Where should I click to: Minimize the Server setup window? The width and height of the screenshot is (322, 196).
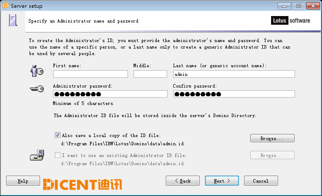284,6
